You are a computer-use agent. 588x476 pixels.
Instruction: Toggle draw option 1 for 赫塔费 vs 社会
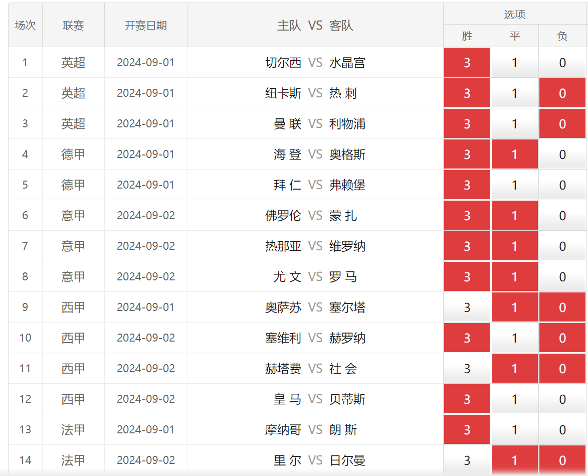click(x=514, y=368)
